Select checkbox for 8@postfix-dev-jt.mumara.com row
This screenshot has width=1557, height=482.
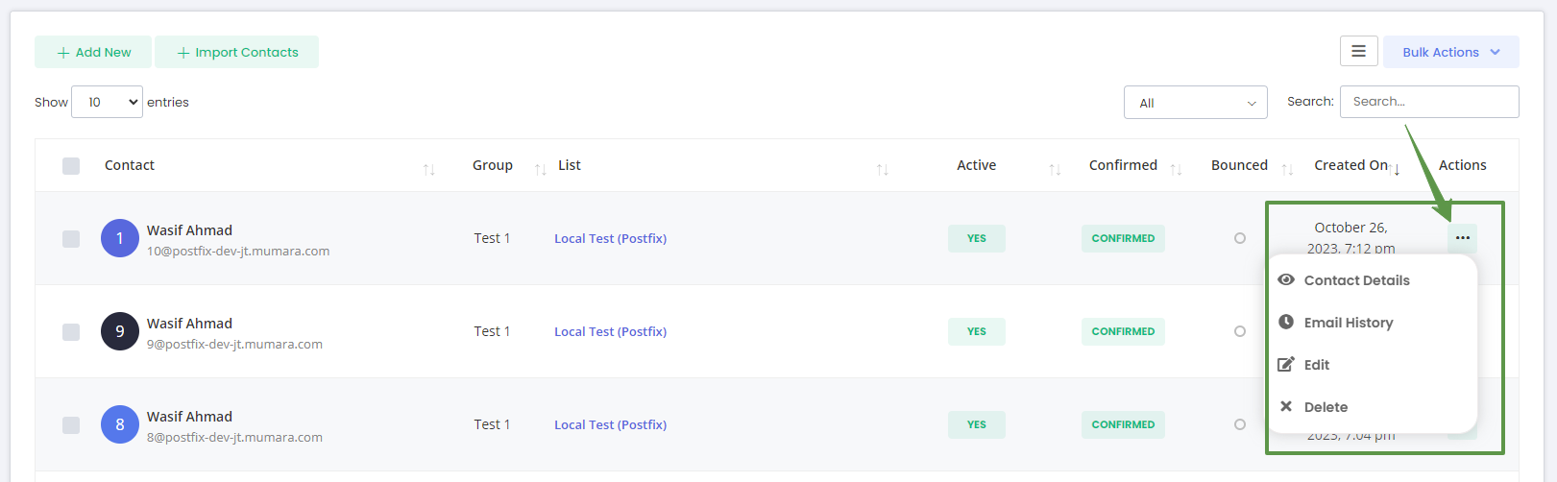(x=71, y=424)
